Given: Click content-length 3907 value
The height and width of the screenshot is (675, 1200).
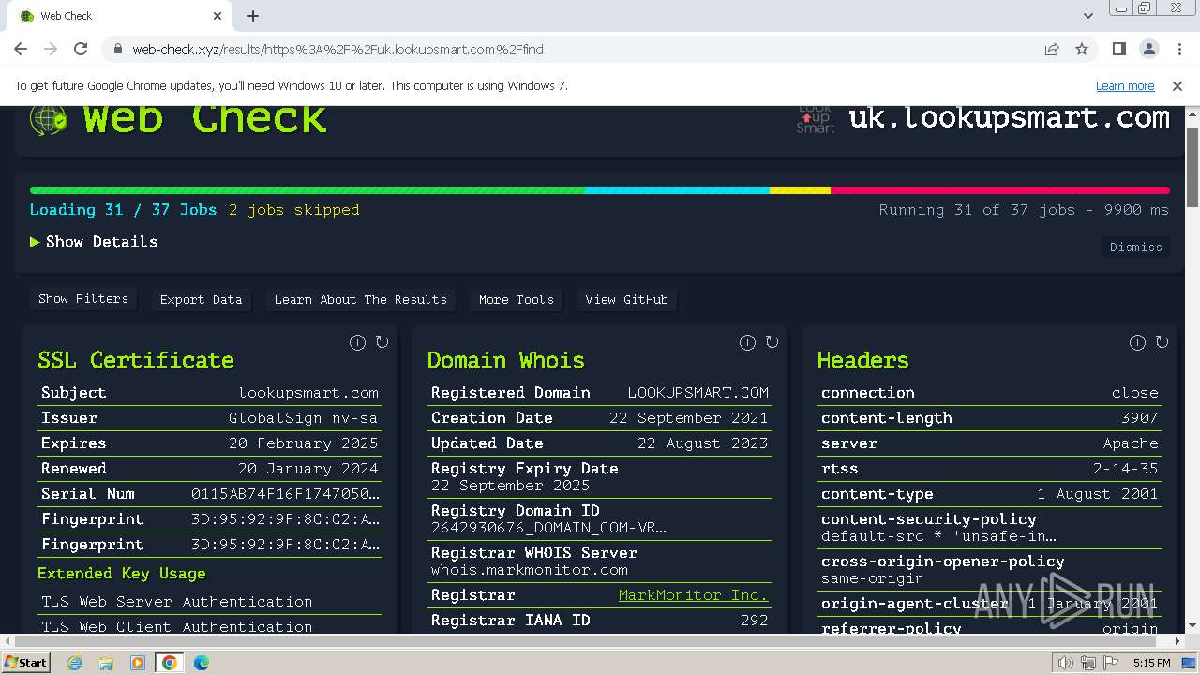Looking at the screenshot, I should (x=1140, y=418).
